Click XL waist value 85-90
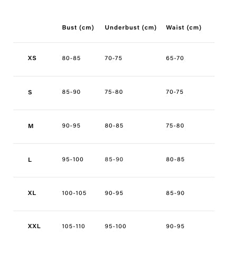 [175, 193]
